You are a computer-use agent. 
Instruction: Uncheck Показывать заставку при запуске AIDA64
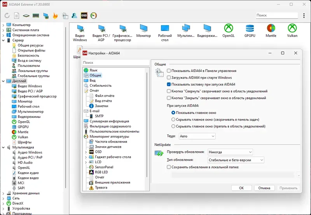pyautogui.click(x=169, y=84)
